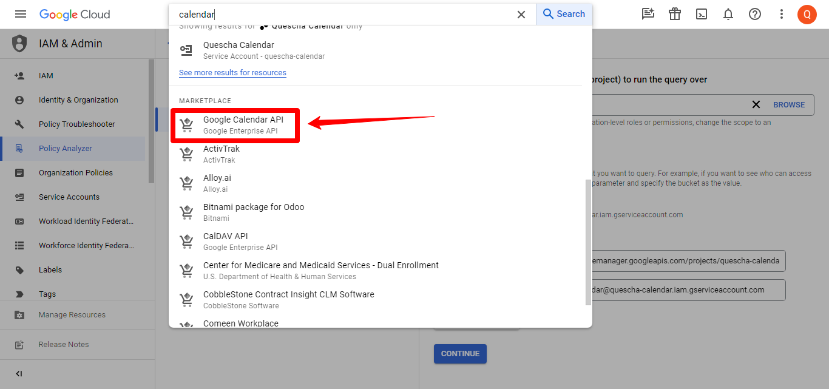Open the hamburger navigation menu
Viewport: 829px width, 389px height.
pyautogui.click(x=21, y=14)
